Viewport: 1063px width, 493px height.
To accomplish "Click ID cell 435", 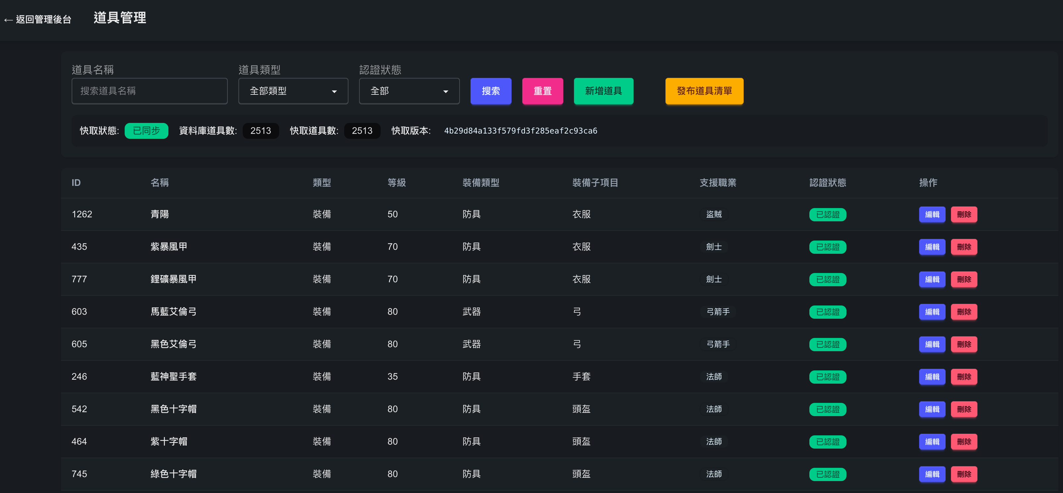I will (x=79, y=247).
